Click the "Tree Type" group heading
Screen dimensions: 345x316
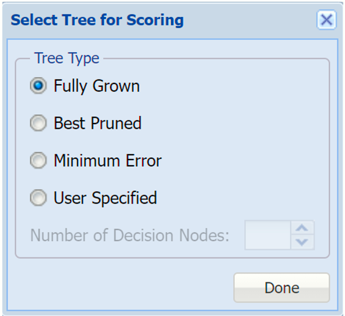click(67, 59)
